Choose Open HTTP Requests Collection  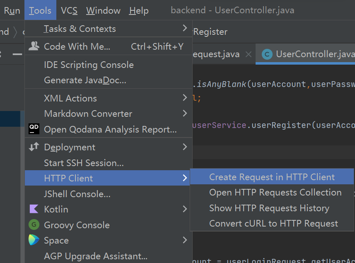click(x=275, y=193)
